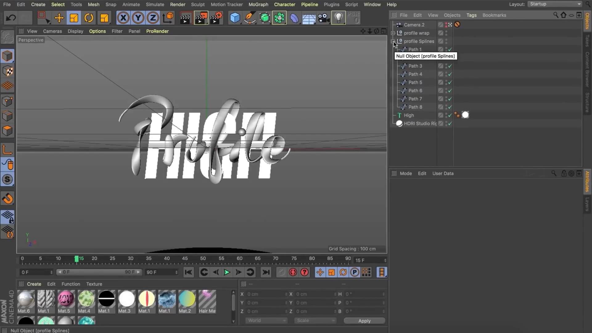
Task: Select the Move tool in top toolbar
Action: [x=59, y=18]
